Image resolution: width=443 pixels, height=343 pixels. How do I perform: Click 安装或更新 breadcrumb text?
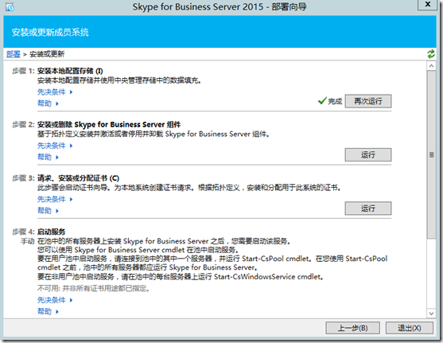[x=47, y=54]
